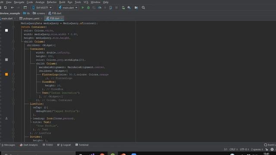Open the VCS menu
Image resolution: width=276 pixels, height=155 pixels.
coord(86,2)
